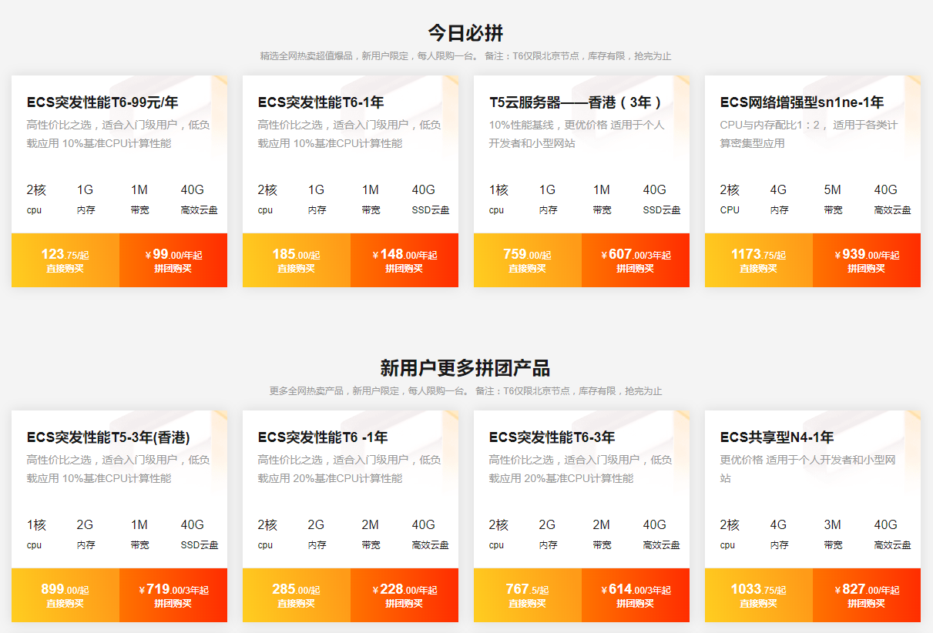Click ¥614.00/3年起 拼团购买 button
This screenshot has height=633, width=933.
coord(636,595)
